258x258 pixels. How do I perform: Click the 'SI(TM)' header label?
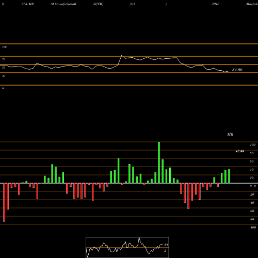[x=98, y=4]
